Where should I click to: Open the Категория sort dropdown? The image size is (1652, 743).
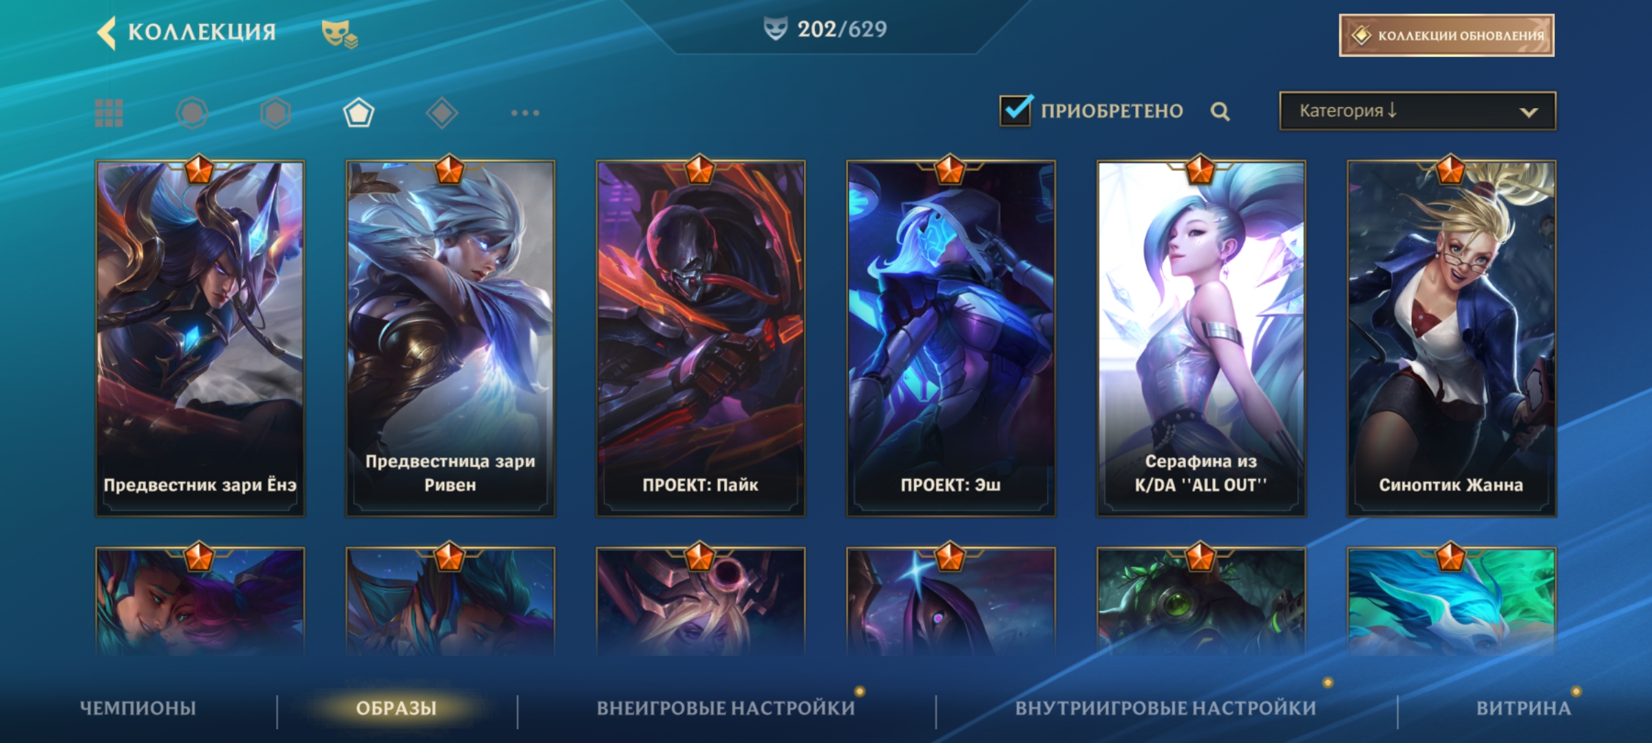(x=1417, y=111)
